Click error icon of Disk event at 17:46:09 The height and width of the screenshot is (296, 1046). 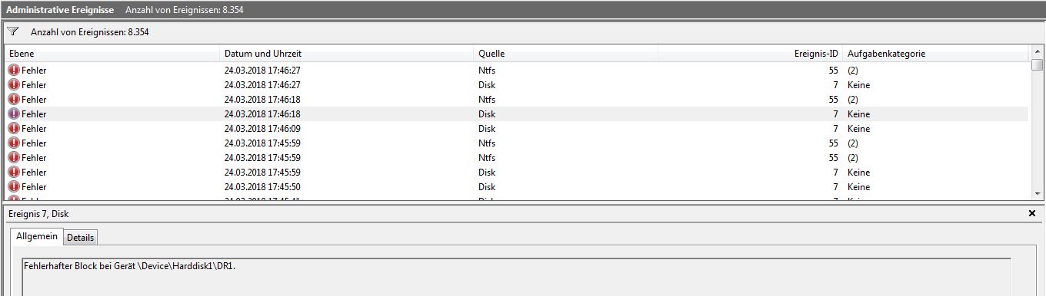coord(14,129)
